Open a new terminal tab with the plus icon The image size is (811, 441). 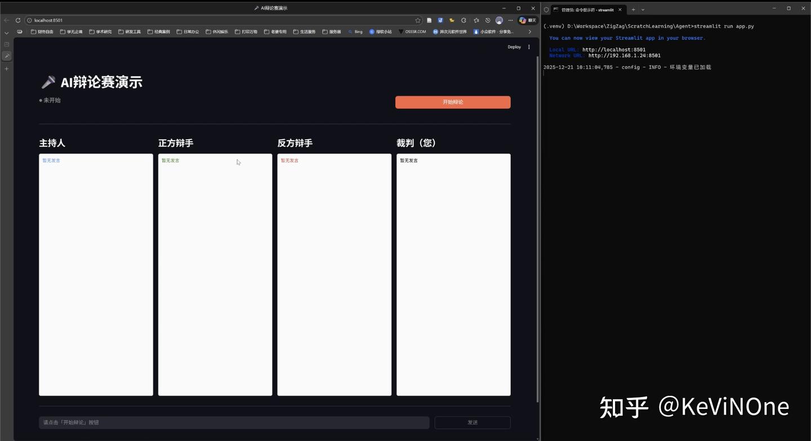633,10
